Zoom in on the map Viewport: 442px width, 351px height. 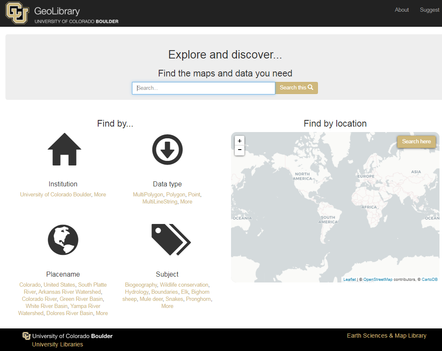point(239,141)
